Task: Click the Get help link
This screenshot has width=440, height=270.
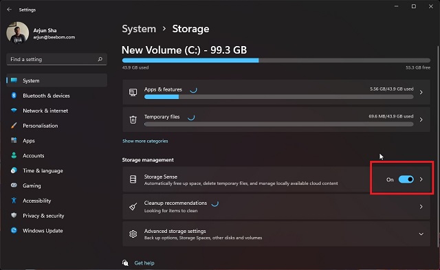Action: point(144,263)
